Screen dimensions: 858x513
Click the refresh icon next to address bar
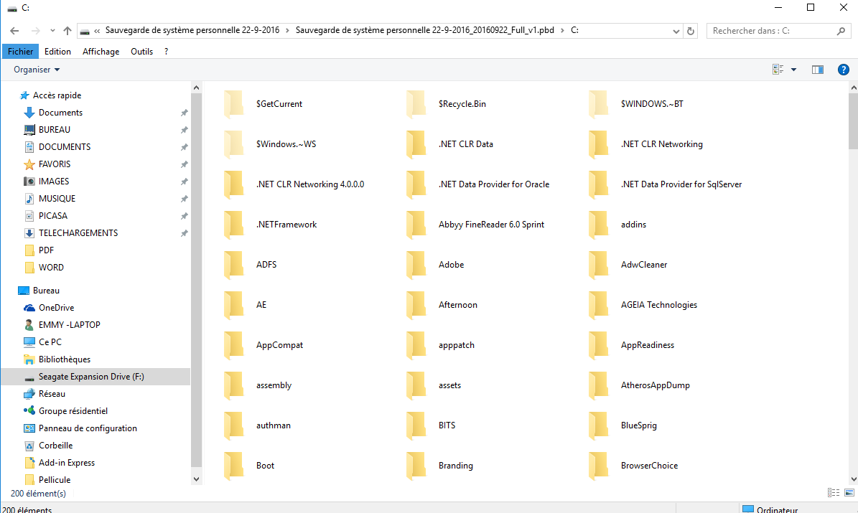[x=691, y=31]
